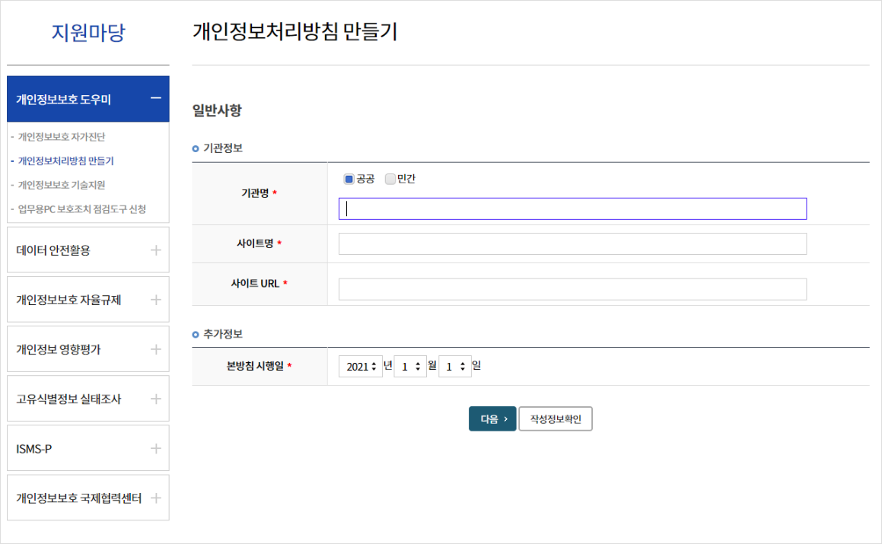Open 개인정보보호 기술지원 submenu item
The height and width of the screenshot is (544, 882).
pyautogui.click(x=62, y=185)
